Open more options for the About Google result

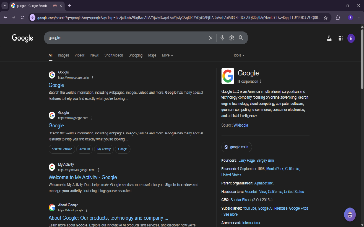point(87,211)
